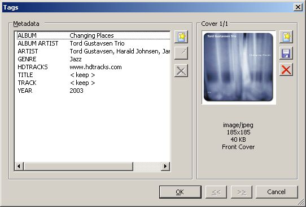Click the scrollbar's left arrow

(x=19, y=166)
